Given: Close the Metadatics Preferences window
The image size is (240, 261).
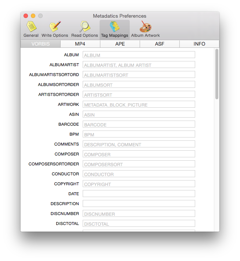Looking at the screenshot, I should [x=26, y=16].
